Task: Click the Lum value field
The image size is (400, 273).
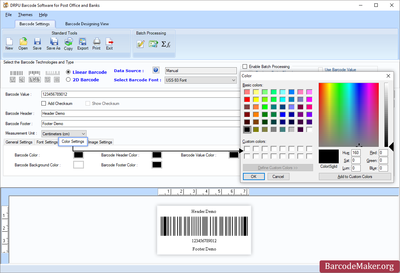Action: click(356, 168)
